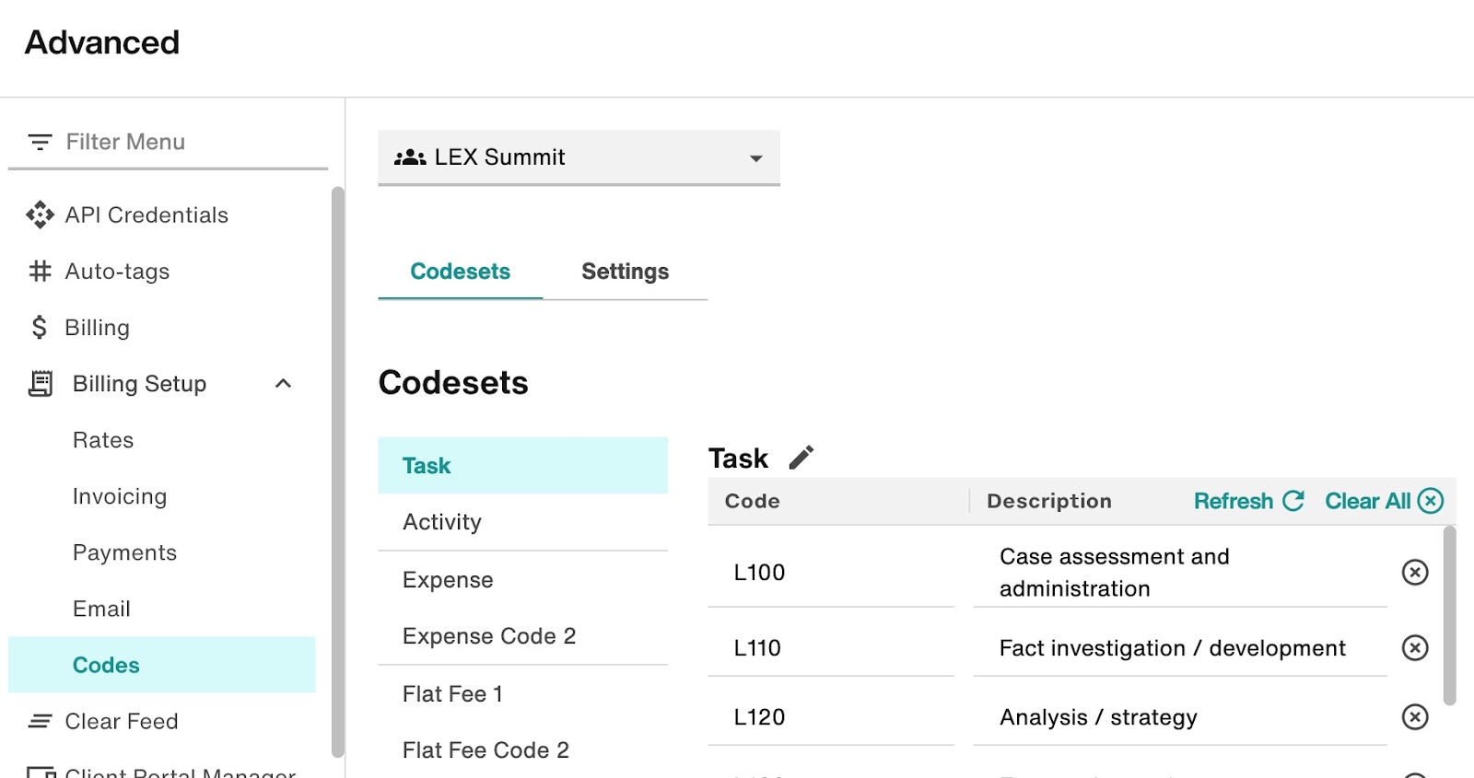Choose the Expense Code 2 codeset

click(489, 636)
